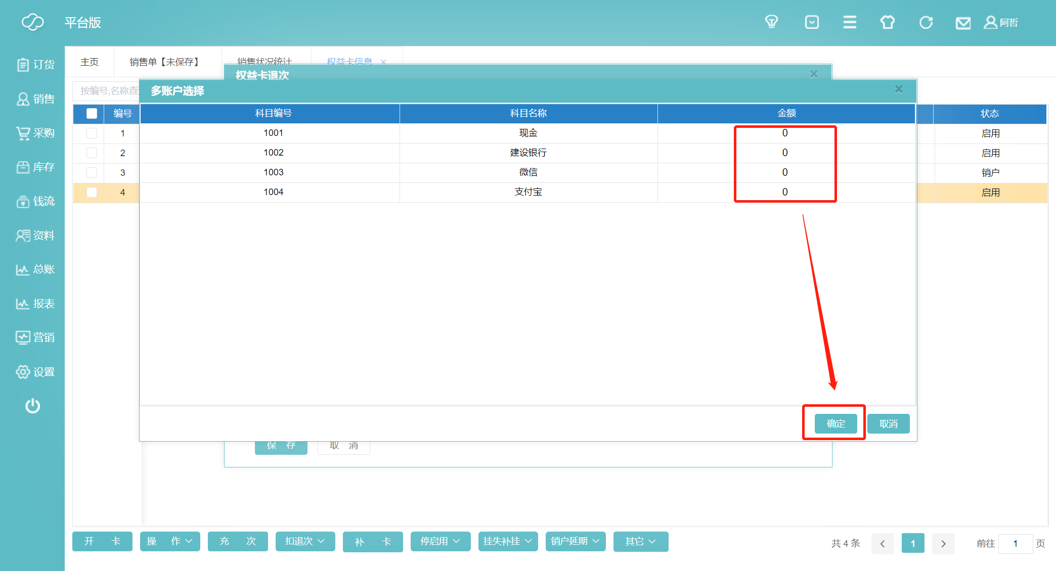
Task: Open 设置 settings in sidebar
Action: point(35,372)
